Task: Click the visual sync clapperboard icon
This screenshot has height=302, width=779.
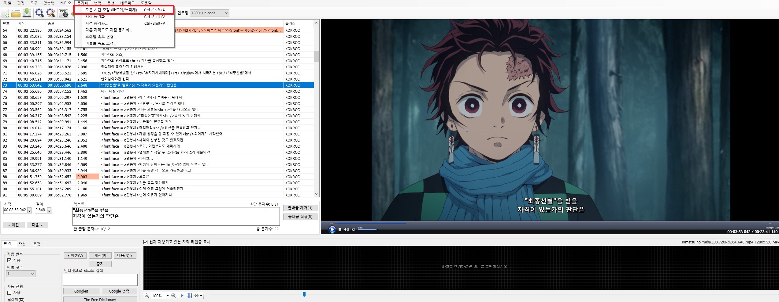Action: pos(64,13)
